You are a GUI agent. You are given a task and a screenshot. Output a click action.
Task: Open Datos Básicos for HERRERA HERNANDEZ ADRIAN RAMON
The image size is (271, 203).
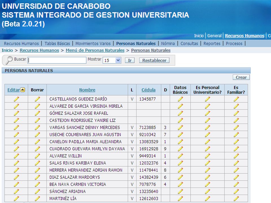pos(180,170)
